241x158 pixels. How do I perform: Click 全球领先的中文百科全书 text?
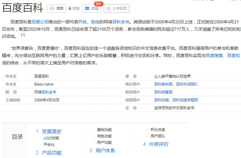(x=174, y=108)
